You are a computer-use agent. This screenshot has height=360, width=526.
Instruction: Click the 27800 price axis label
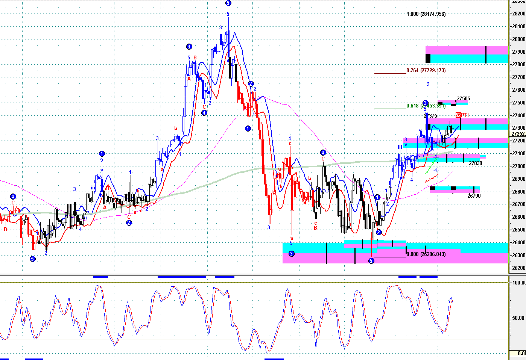click(519, 65)
